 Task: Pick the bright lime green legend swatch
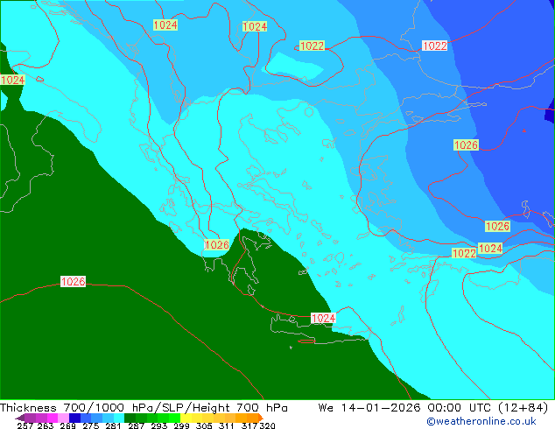pos(175,418)
